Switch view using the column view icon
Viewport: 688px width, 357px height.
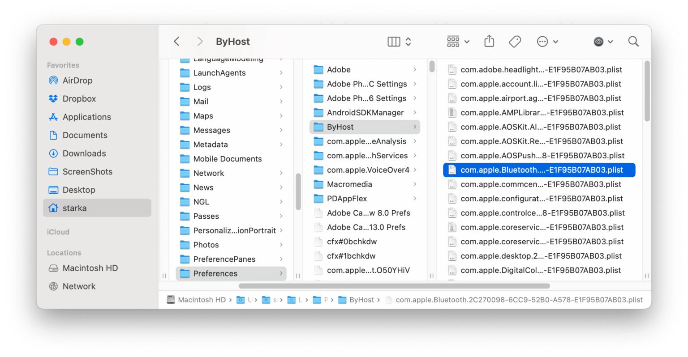pyautogui.click(x=394, y=42)
